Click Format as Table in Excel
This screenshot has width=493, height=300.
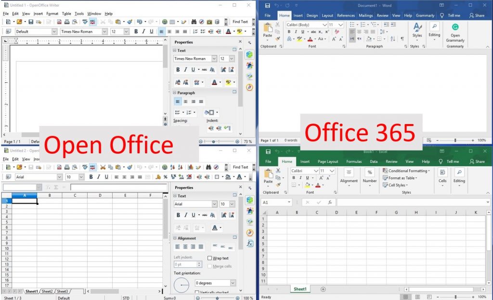point(400,178)
